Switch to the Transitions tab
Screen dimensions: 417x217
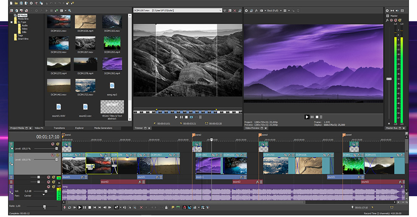pyautogui.click(x=59, y=128)
